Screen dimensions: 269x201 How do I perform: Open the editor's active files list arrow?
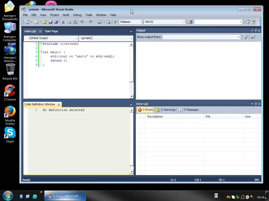131,31
